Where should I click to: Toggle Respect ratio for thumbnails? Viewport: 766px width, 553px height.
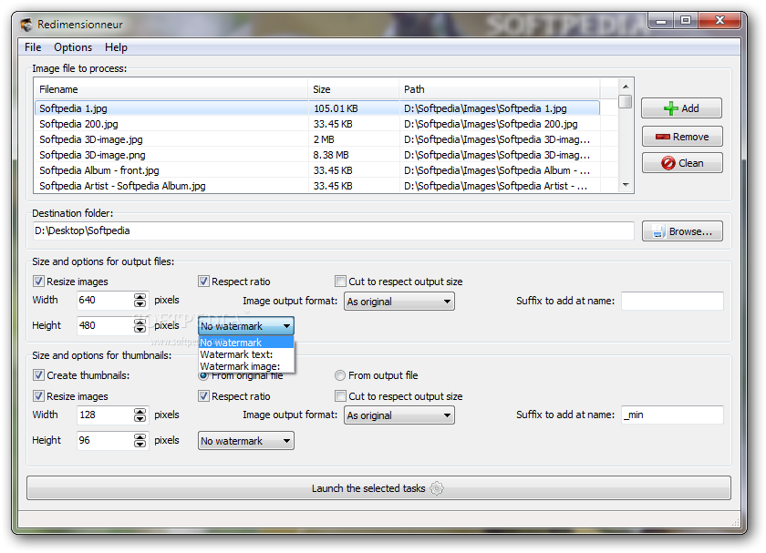pos(203,396)
